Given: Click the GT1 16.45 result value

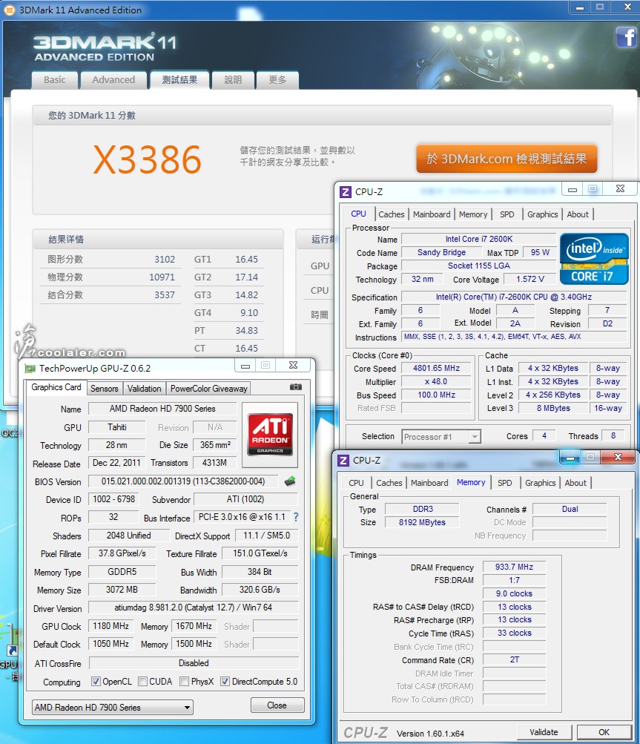Looking at the screenshot, I should pos(247,260).
